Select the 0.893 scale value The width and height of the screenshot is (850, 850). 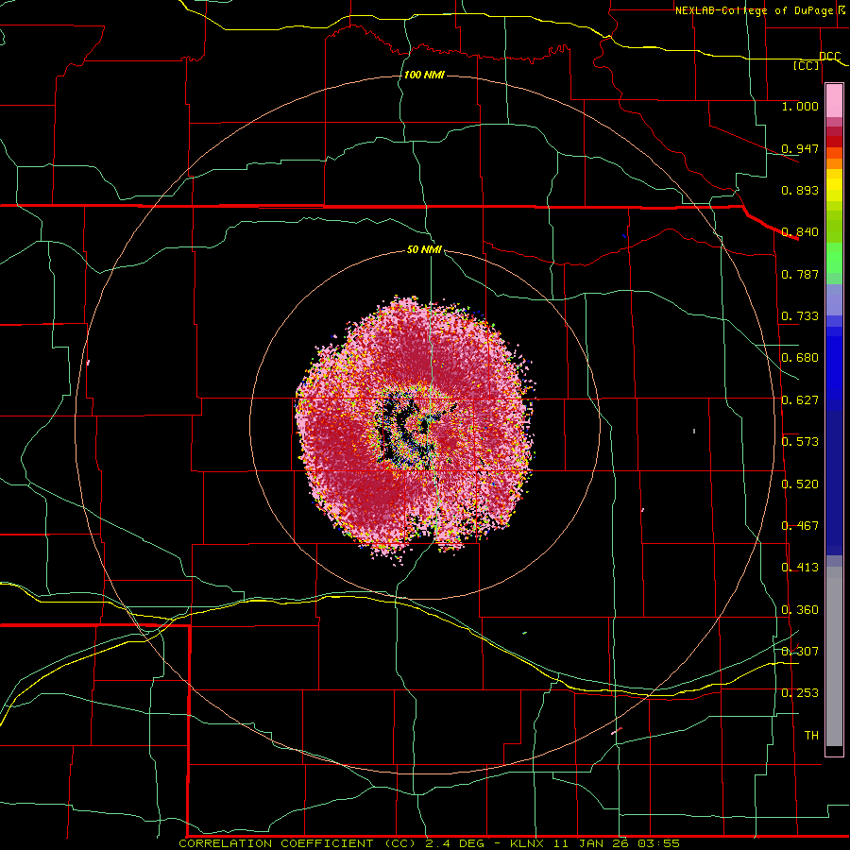coord(800,190)
